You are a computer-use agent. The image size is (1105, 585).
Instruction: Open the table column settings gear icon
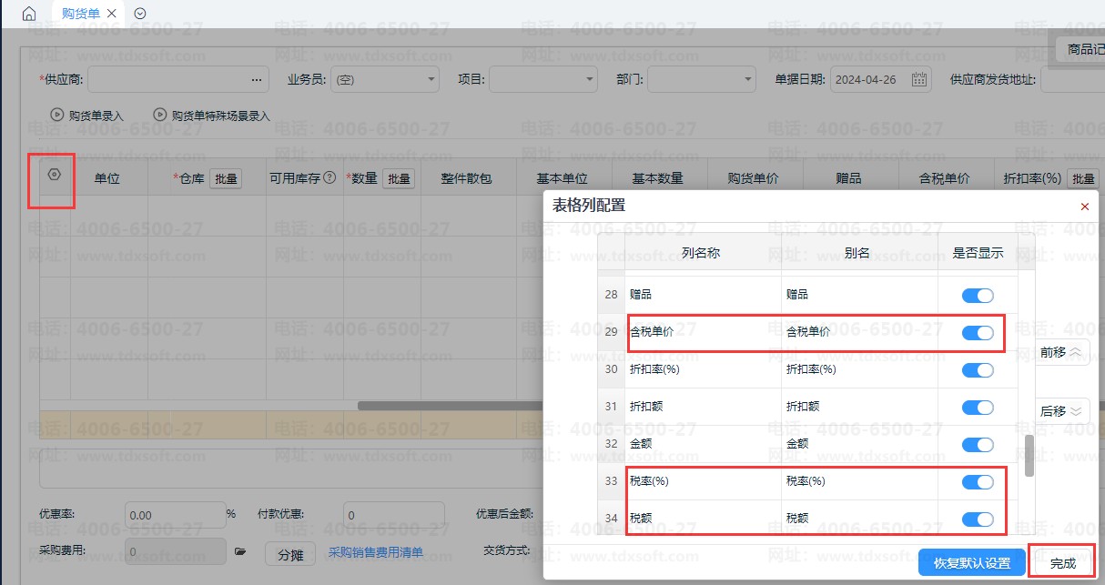(x=54, y=175)
